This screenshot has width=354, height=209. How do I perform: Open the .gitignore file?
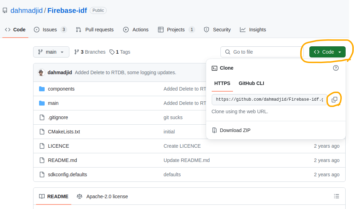pyautogui.click(x=58, y=117)
